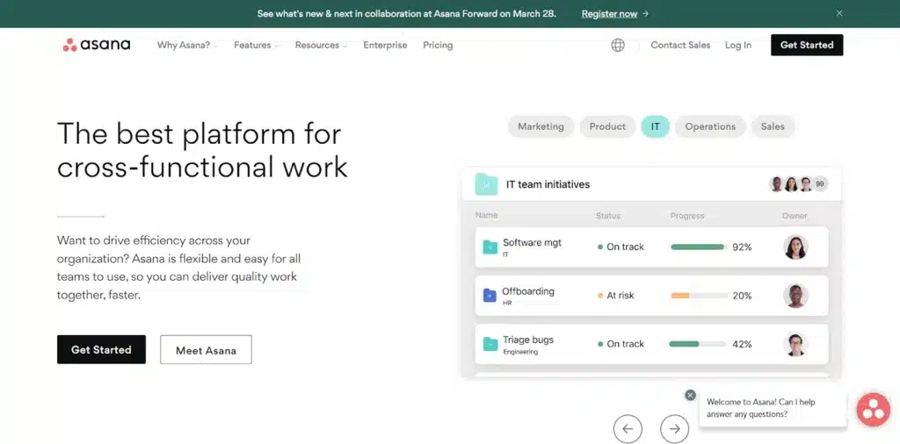Click the Offboarding blue folder icon
This screenshot has width=900, height=444.
(490, 296)
